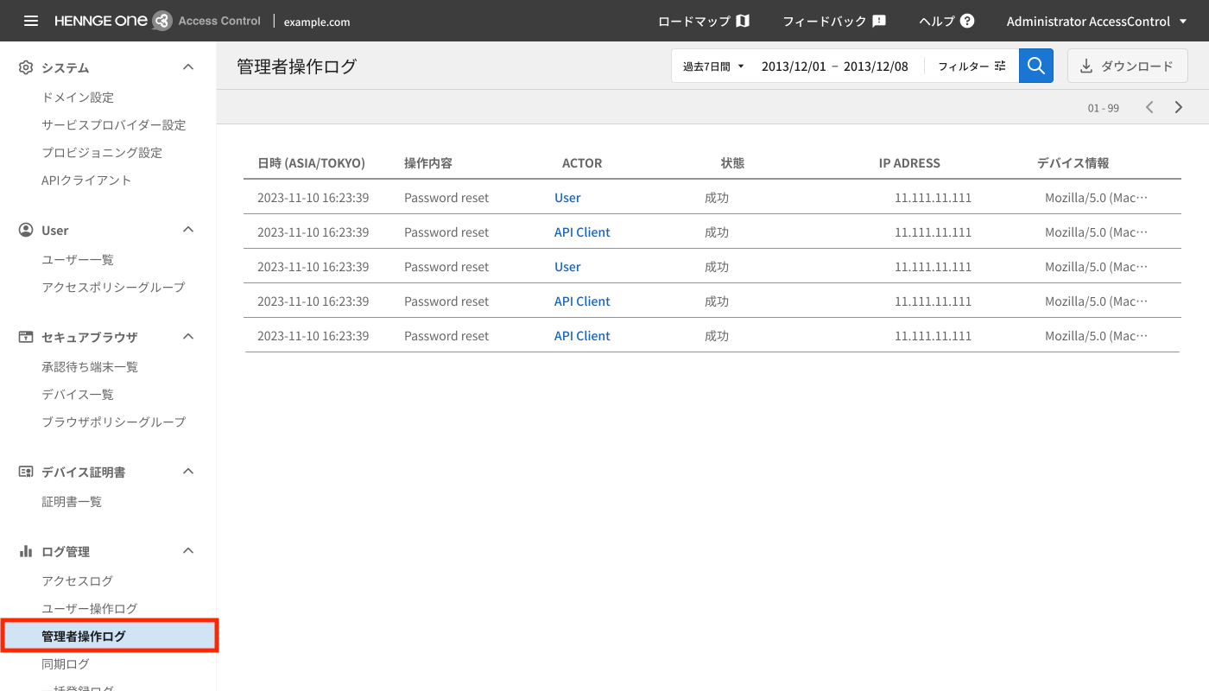Click the start date 2013/12/01
The image size is (1209, 691).
[x=794, y=66]
